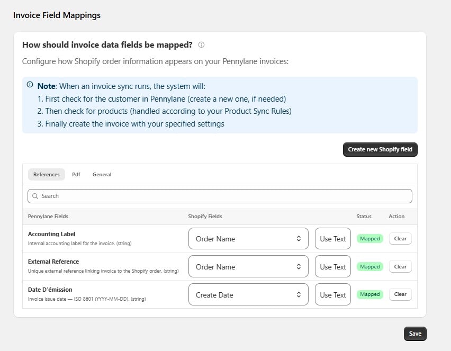
Task: Click the Status column header
Action: (364, 217)
